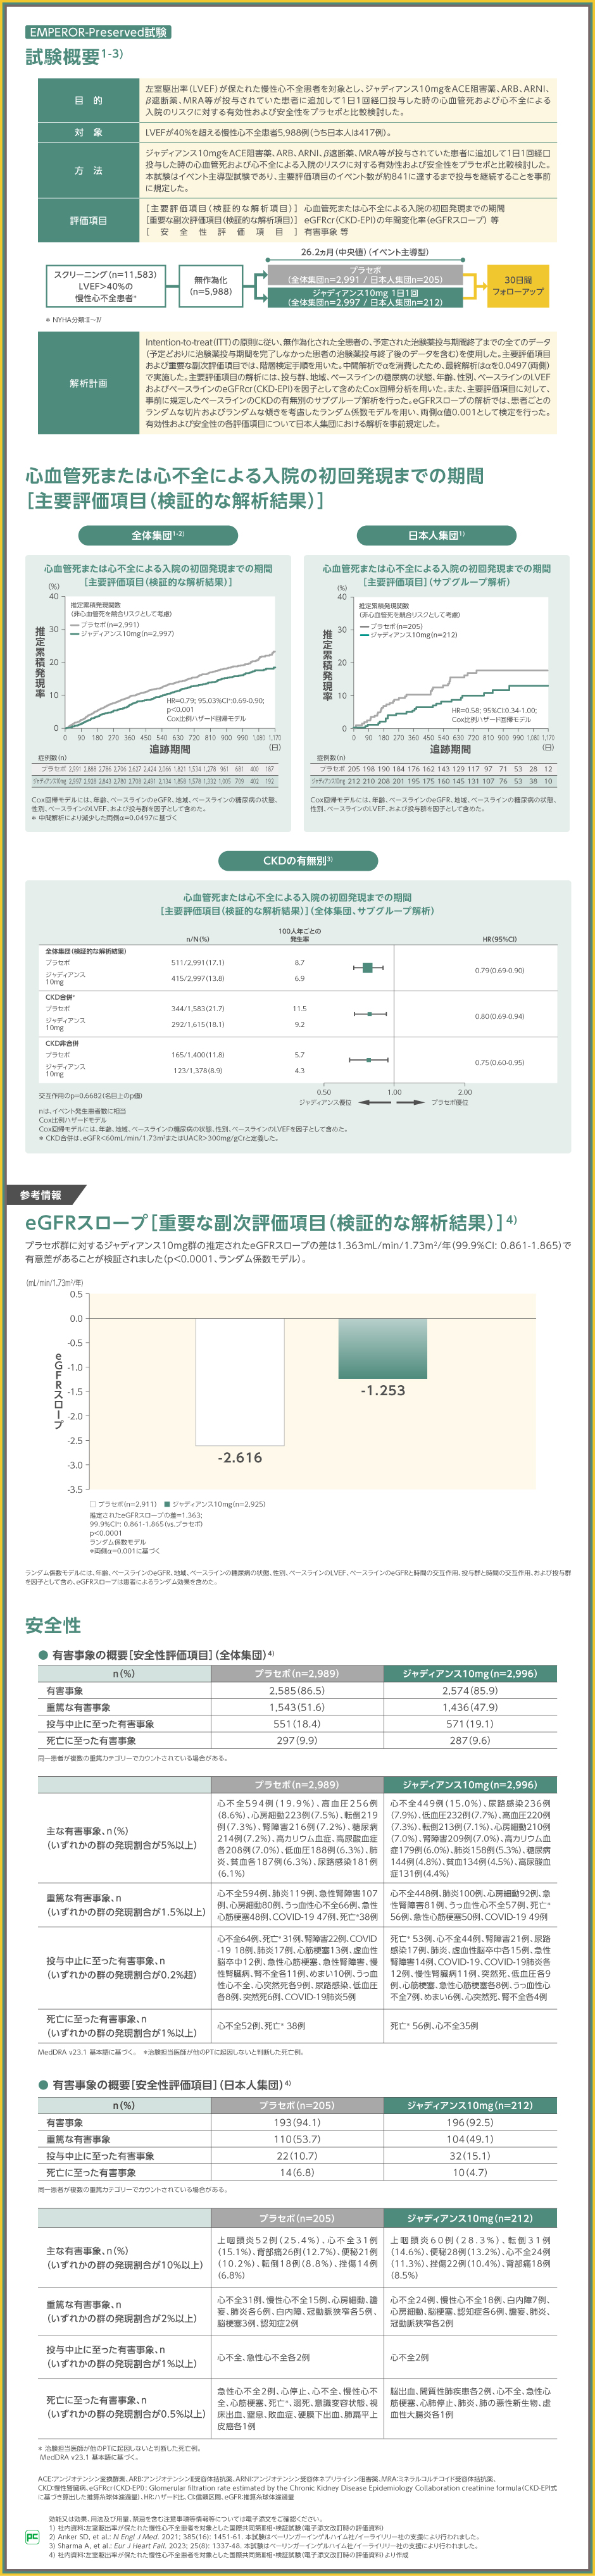The height and width of the screenshot is (2576, 595).
Task: Click the EMPEROR-Preserved試験 header badge
Action: click(98, 33)
